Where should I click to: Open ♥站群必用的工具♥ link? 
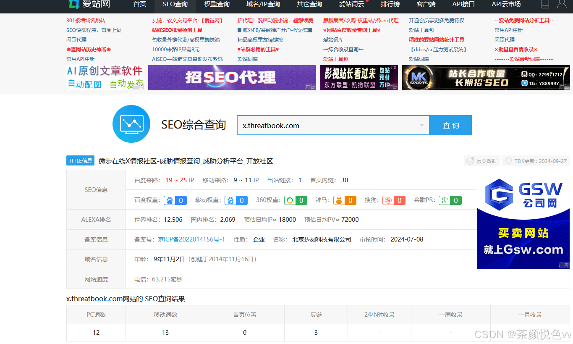coord(258,50)
